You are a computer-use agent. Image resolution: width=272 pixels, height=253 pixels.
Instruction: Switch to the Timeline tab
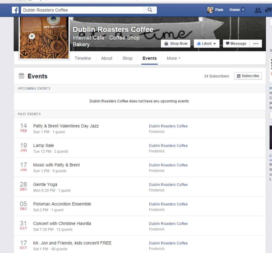click(x=83, y=58)
